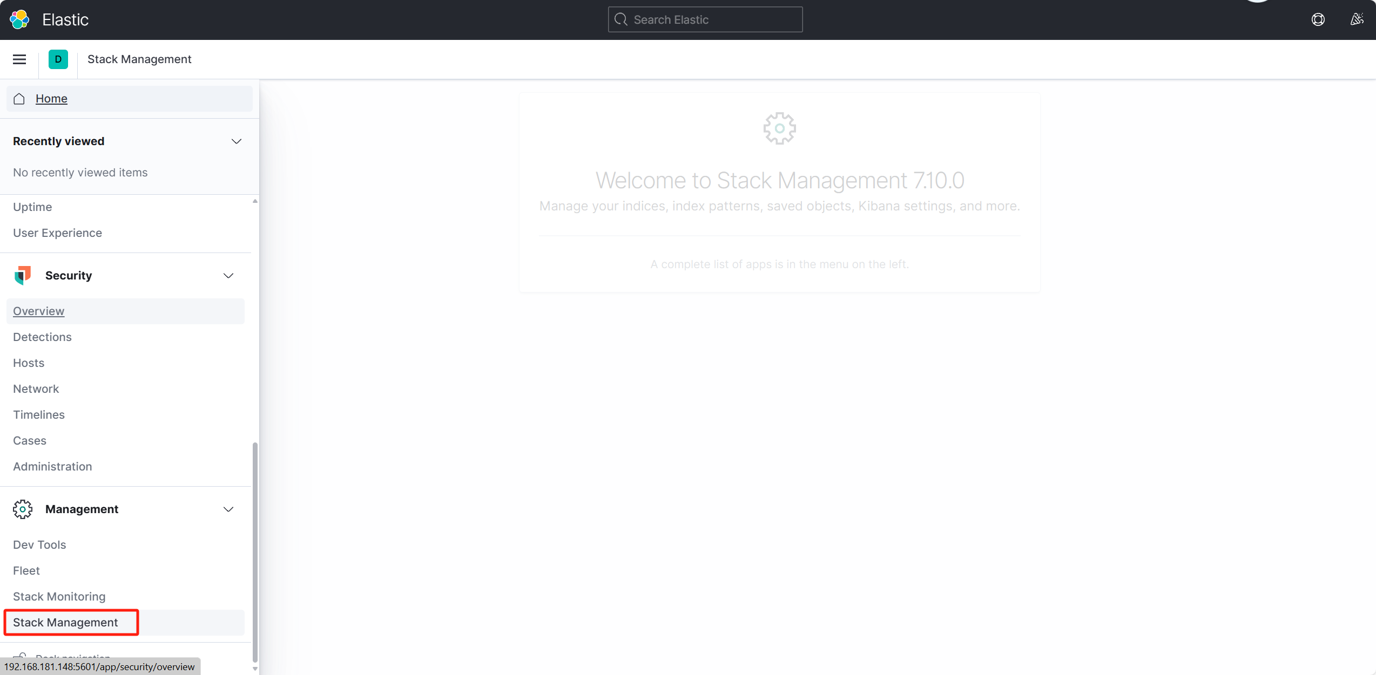This screenshot has width=1376, height=675.
Task: Toggle the hamburger navigation menu
Action: pyautogui.click(x=19, y=59)
